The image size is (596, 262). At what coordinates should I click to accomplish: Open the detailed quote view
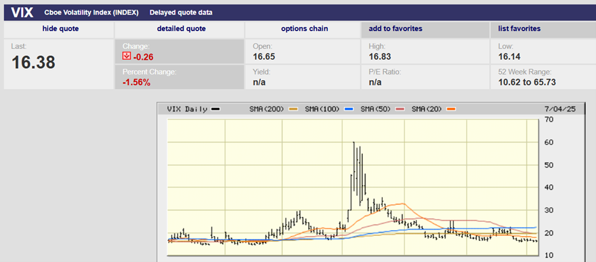coord(181,29)
